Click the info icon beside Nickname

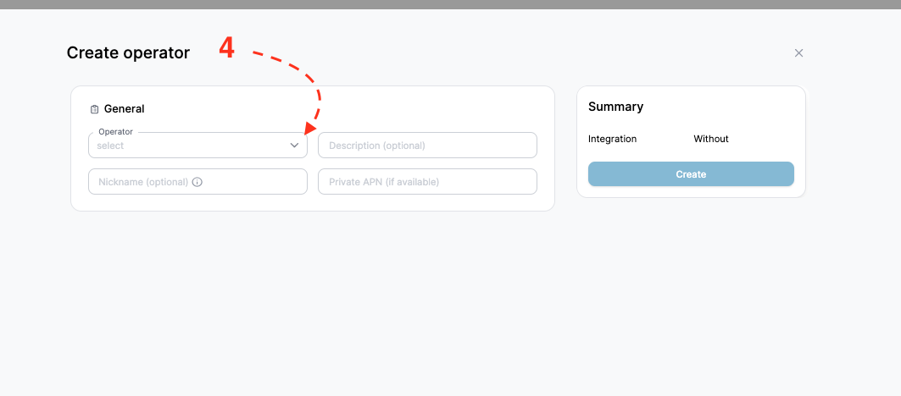[x=197, y=182]
